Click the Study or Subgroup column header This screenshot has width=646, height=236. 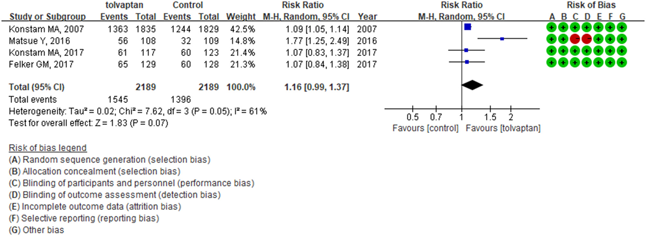[x=47, y=17]
